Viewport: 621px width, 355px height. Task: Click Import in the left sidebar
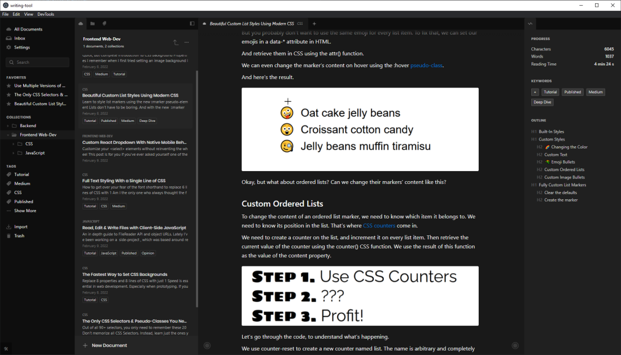(20, 227)
